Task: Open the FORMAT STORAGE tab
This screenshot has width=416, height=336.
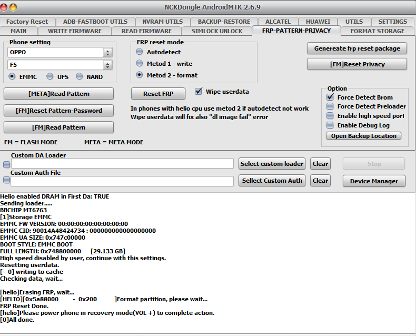Action: [377, 31]
